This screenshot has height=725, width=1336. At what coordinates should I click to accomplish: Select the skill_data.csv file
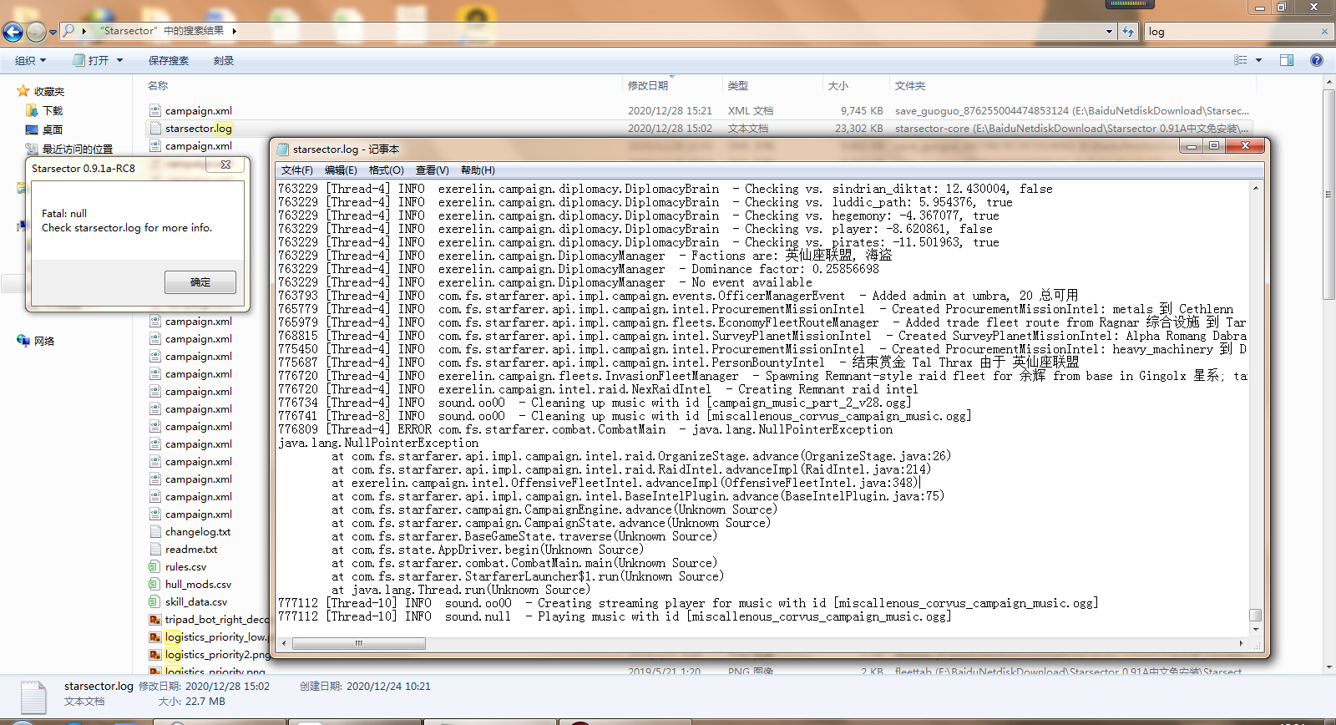[195, 602]
